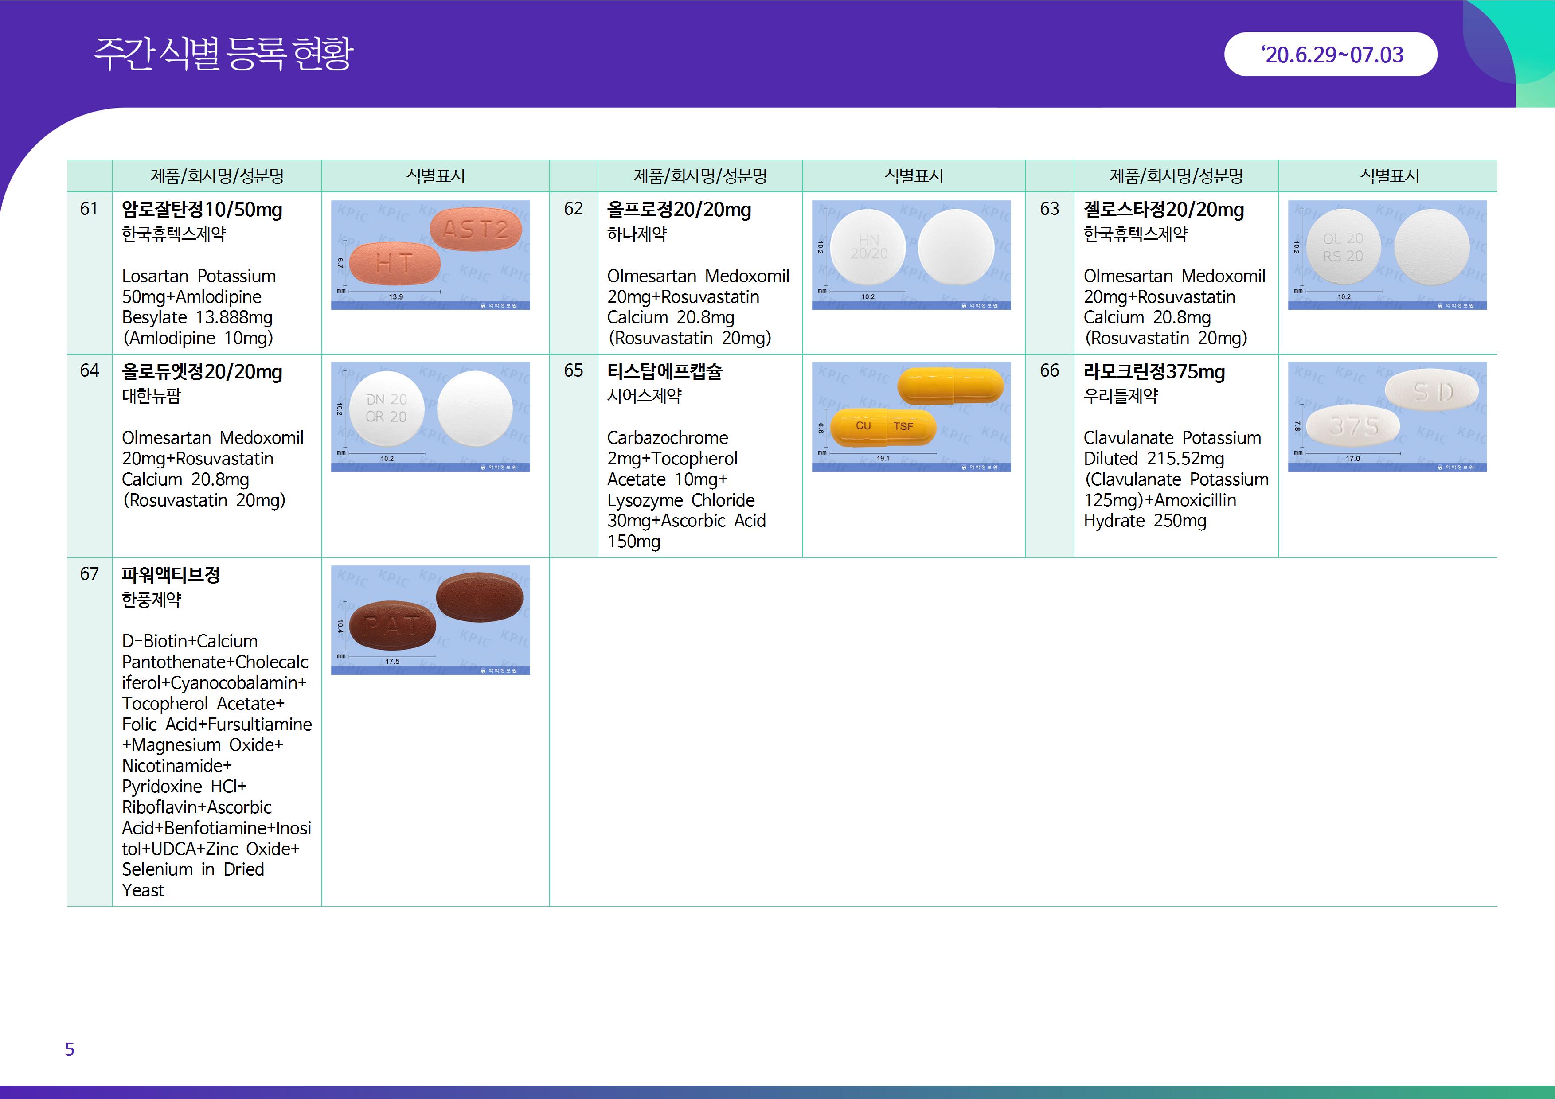Click the date range badge '20.6.29~07.03
The image size is (1555, 1099).
pos(1331,55)
